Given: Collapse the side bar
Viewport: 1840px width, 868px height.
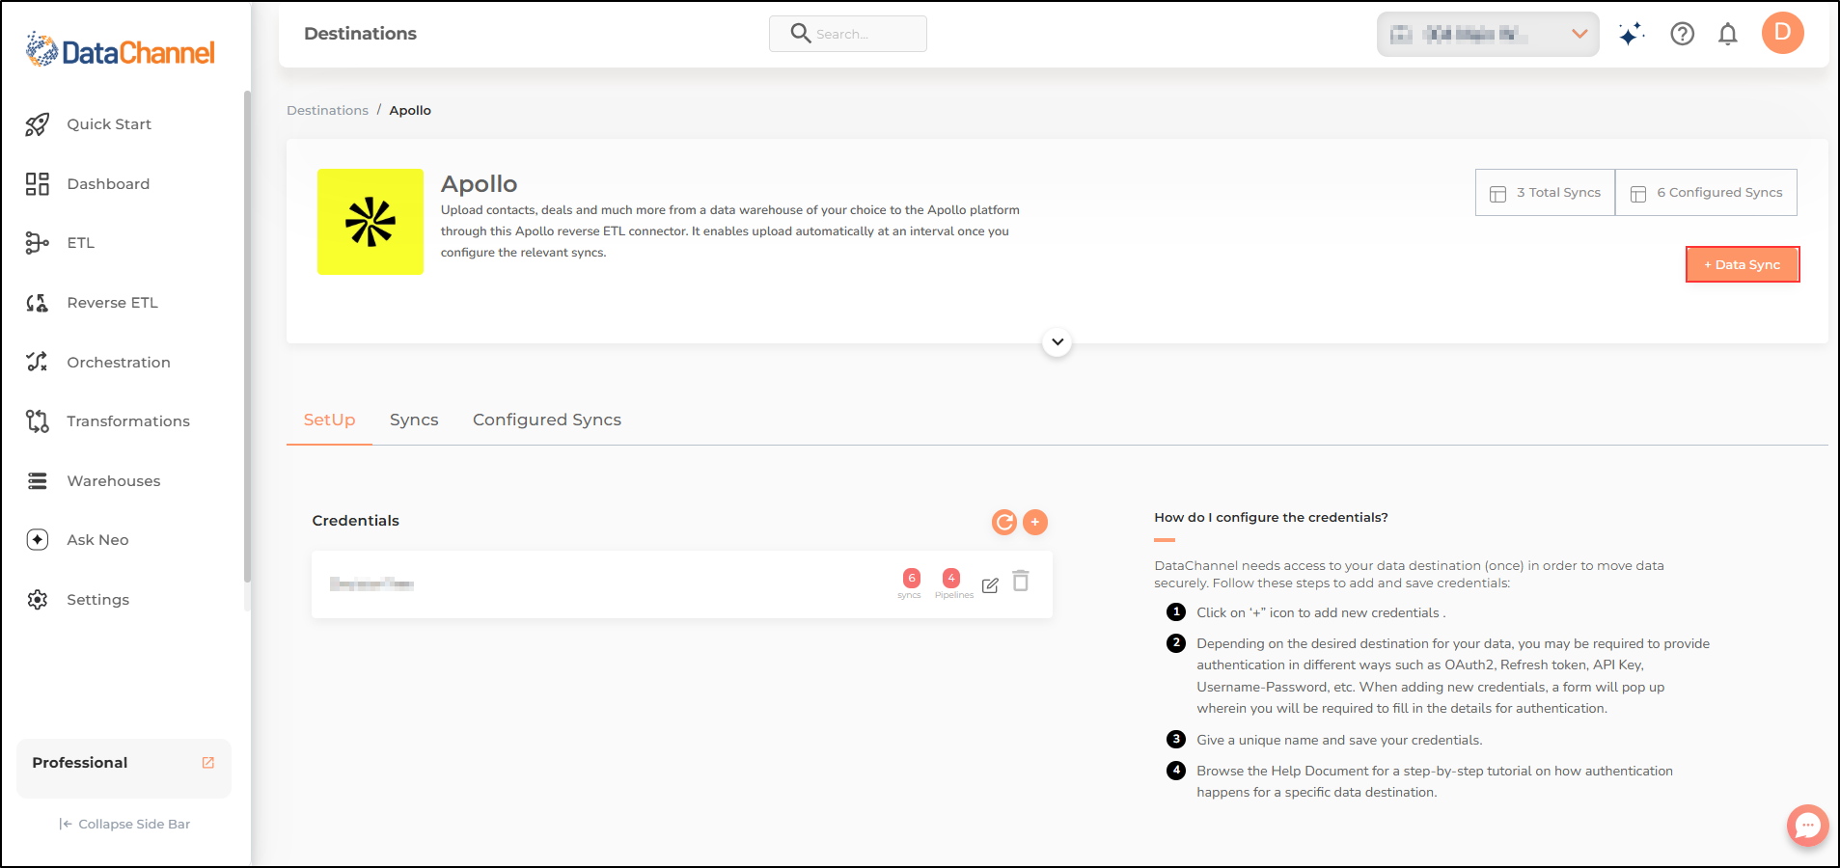Looking at the screenshot, I should coord(124,824).
